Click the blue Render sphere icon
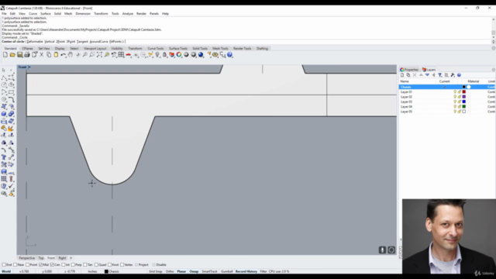496x279 pixels. (x=201, y=55)
